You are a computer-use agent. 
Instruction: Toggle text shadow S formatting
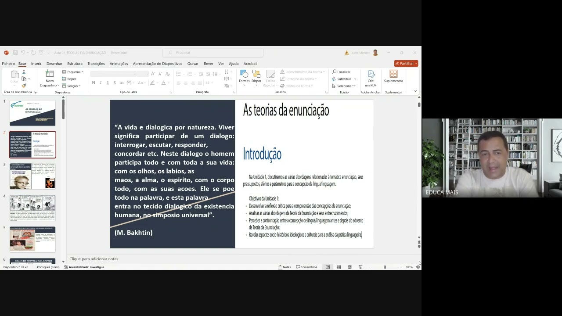click(x=115, y=83)
